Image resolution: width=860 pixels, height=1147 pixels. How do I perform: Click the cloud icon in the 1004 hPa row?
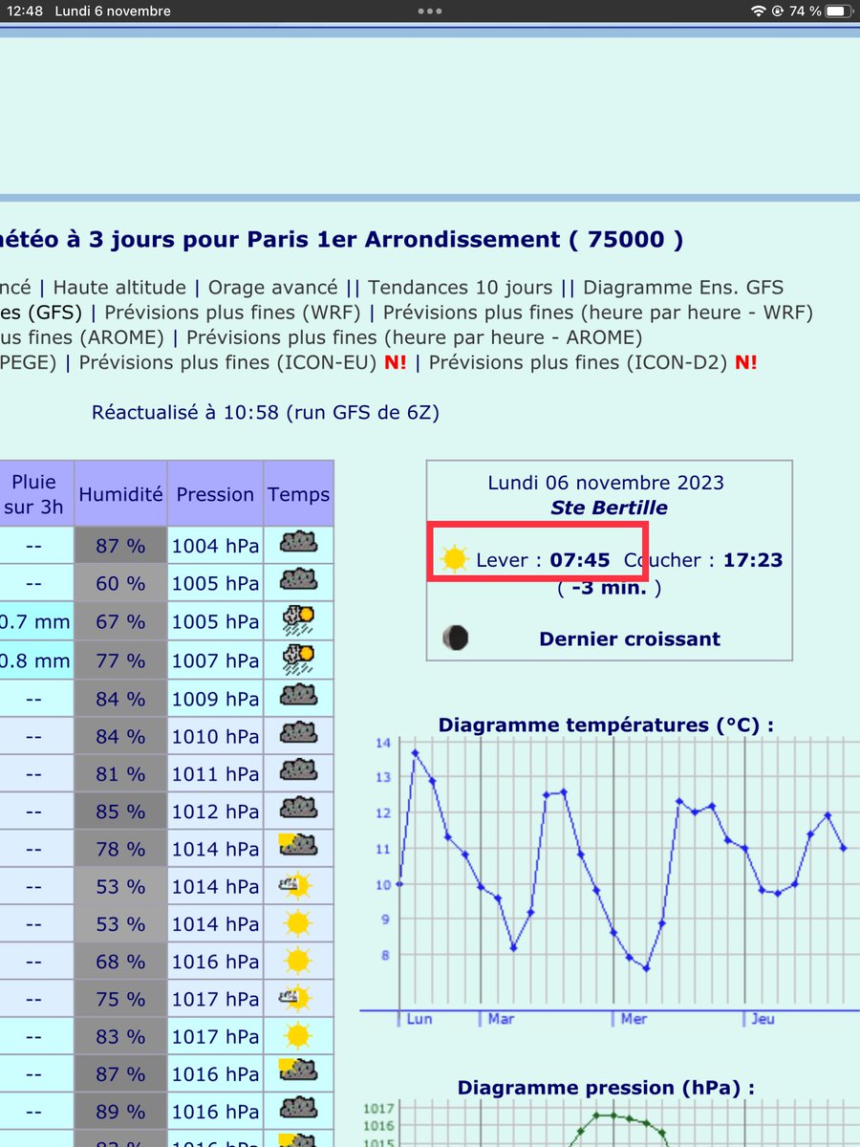pos(298,543)
